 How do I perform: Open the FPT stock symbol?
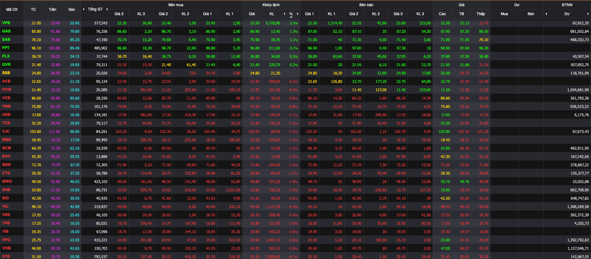click(x=6, y=48)
